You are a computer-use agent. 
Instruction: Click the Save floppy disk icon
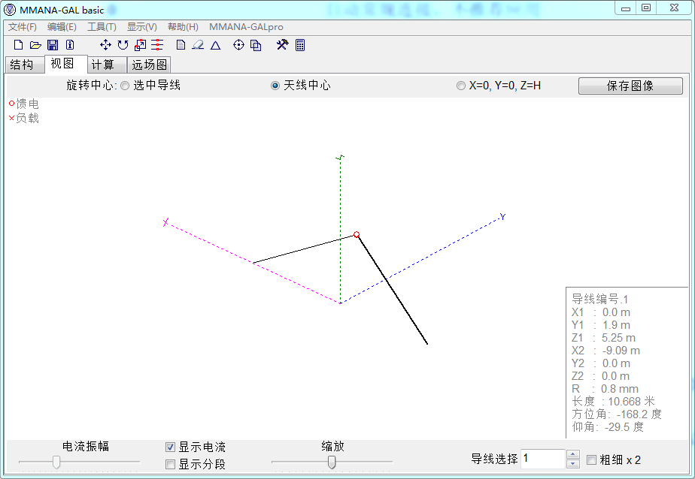(x=53, y=45)
